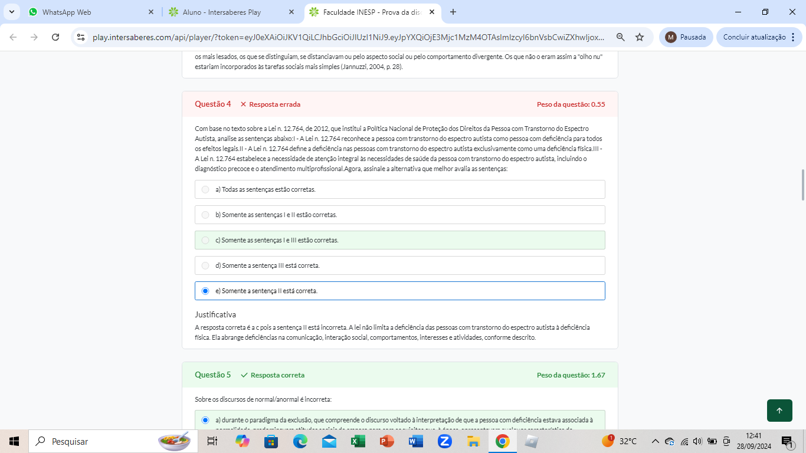Expand the tab search dropdown arrow

(x=11, y=12)
